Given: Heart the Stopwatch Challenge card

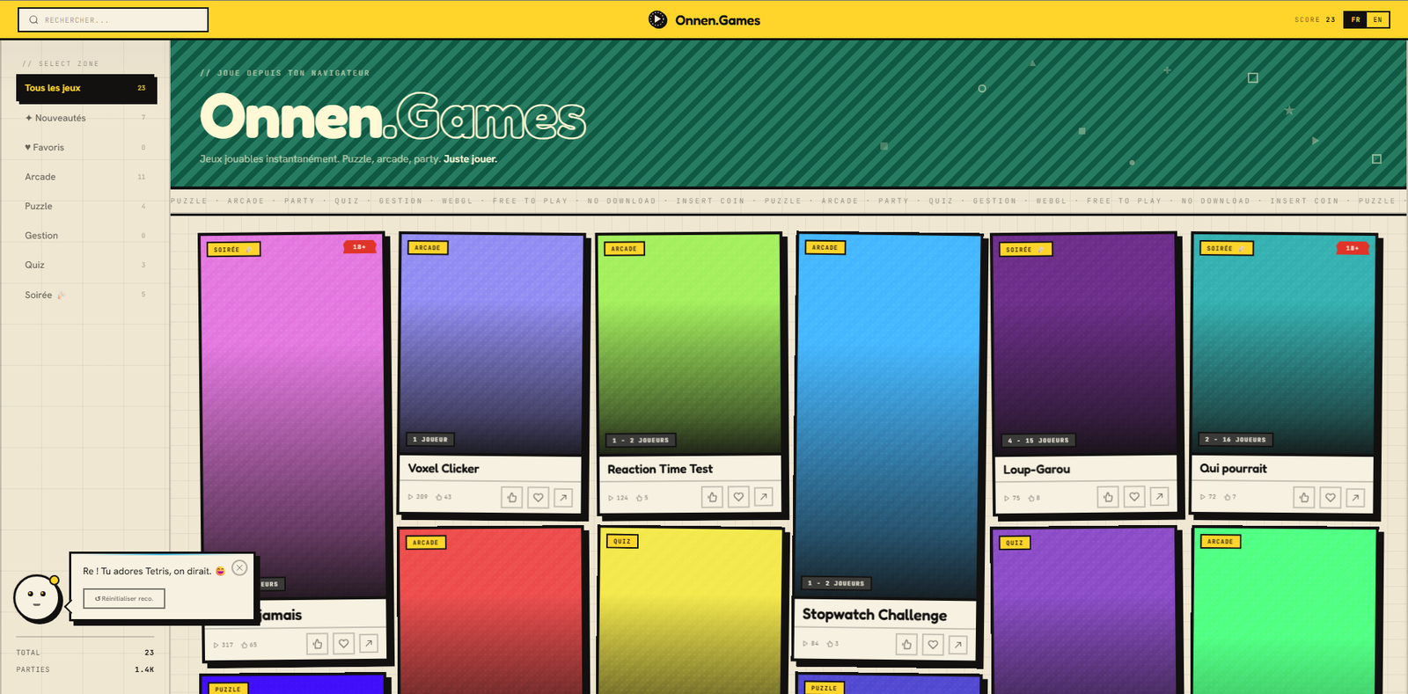Looking at the screenshot, I should click(934, 645).
